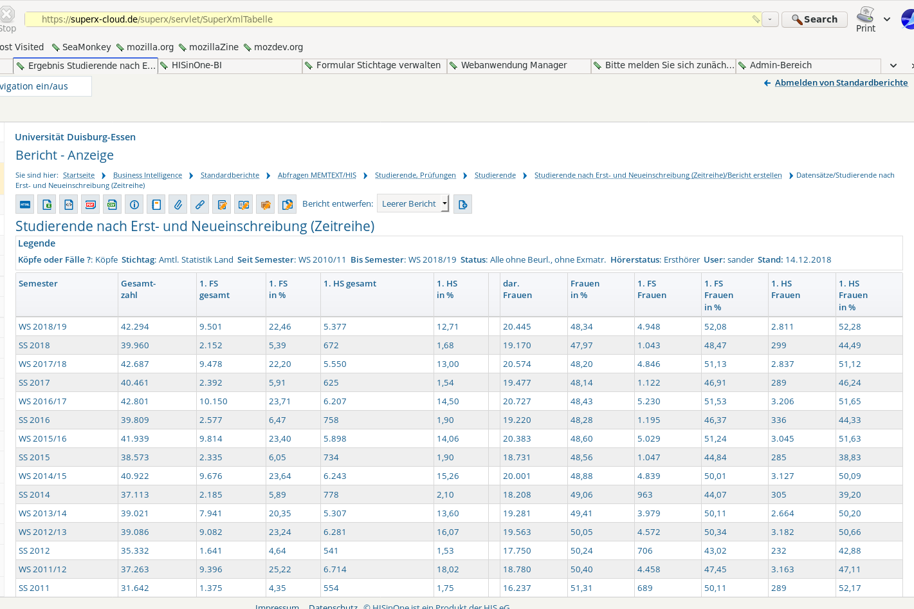Open the report info icon

[134, 205]
